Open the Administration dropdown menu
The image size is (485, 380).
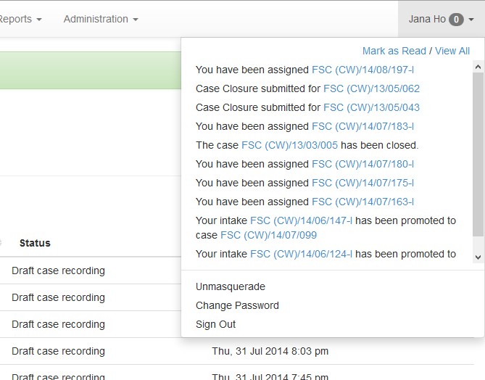coord(101,19)
